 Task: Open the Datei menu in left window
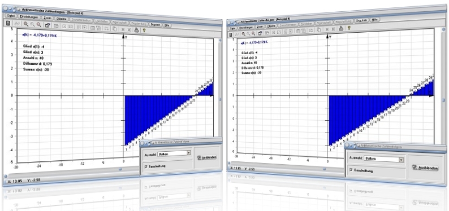[x=11, y=16]
